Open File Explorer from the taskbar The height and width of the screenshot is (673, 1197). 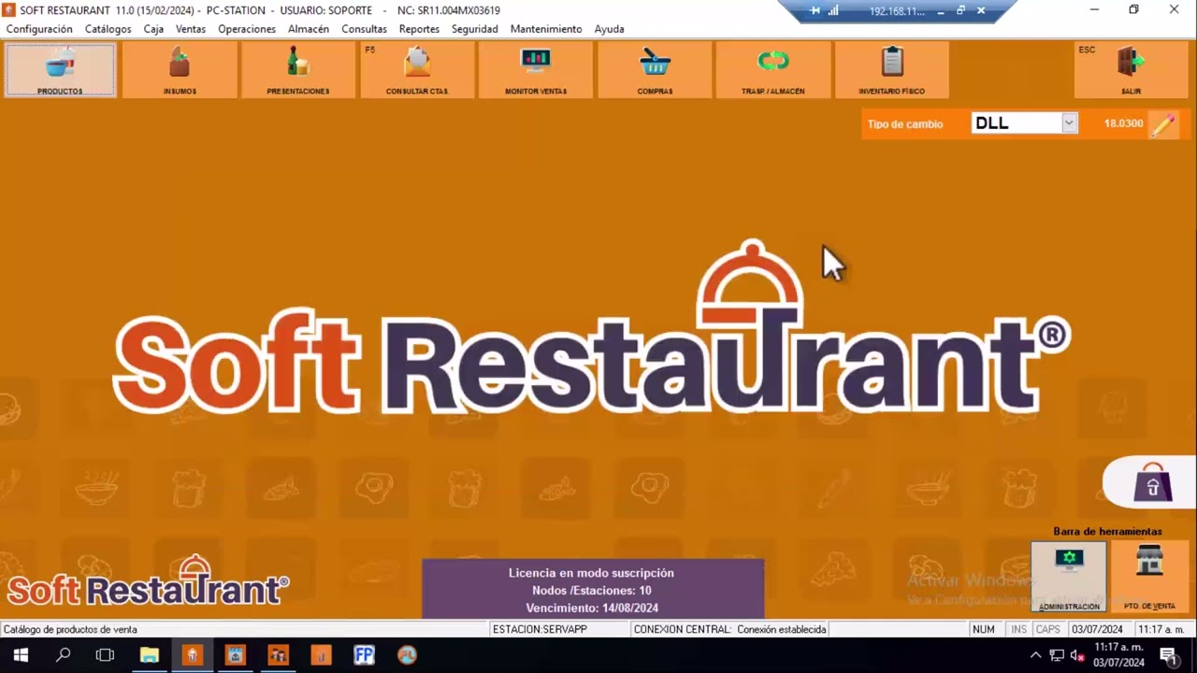pyautogui.click(x=149, y=655)
